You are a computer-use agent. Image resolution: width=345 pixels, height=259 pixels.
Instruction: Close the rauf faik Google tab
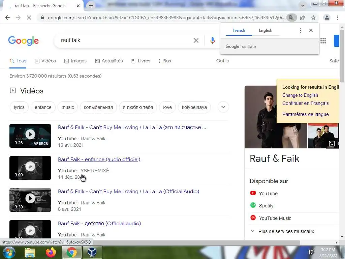pyautogui.click(x=78, y=6)
